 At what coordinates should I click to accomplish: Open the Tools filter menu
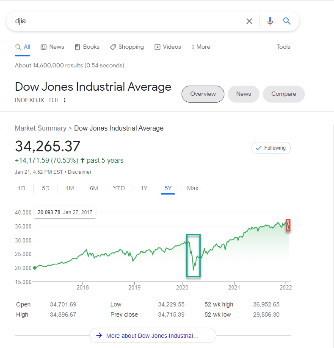pos(283,47)
